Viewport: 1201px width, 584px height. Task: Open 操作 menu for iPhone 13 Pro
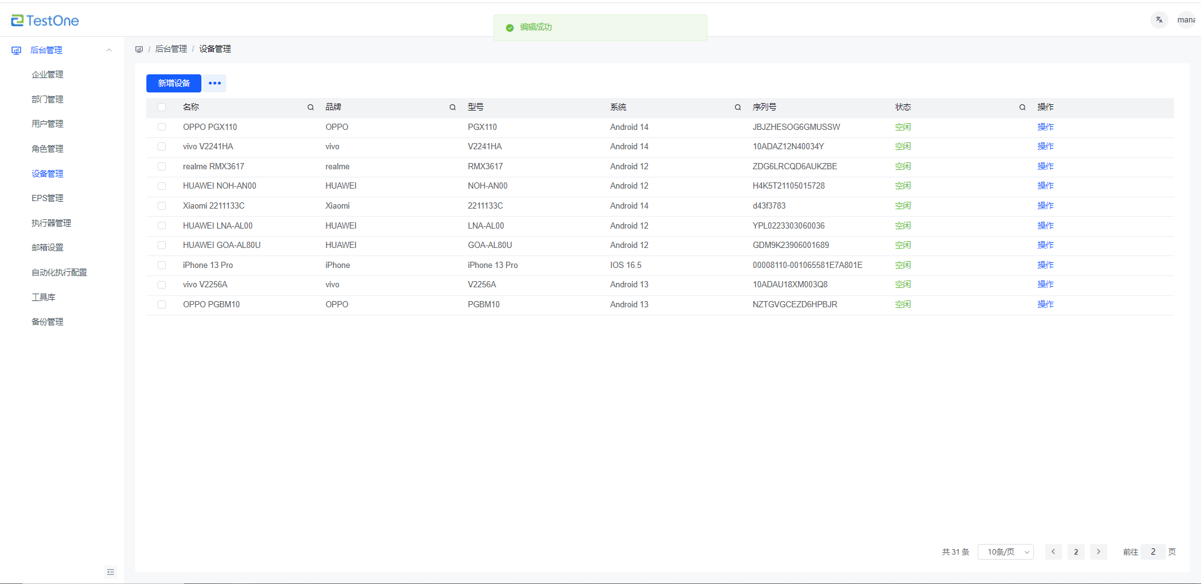click(1045, 265)
